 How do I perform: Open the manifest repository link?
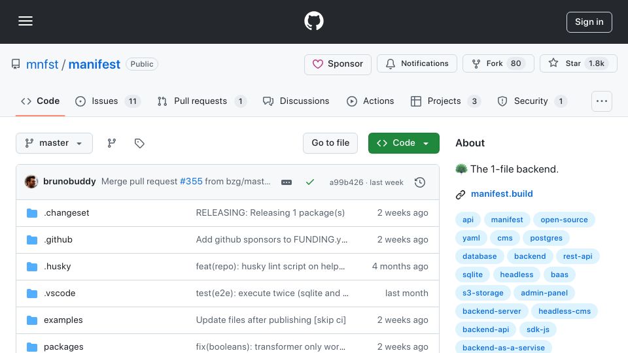(94, 64)
